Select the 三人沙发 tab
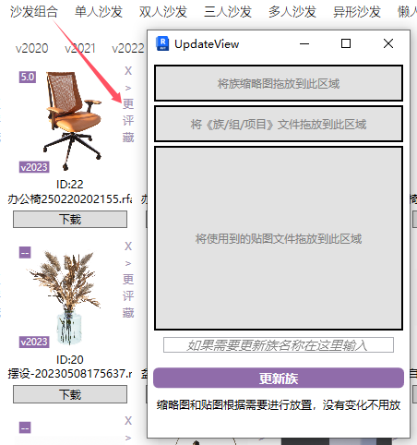Screen dimensions: 417x445 [228, 12]
